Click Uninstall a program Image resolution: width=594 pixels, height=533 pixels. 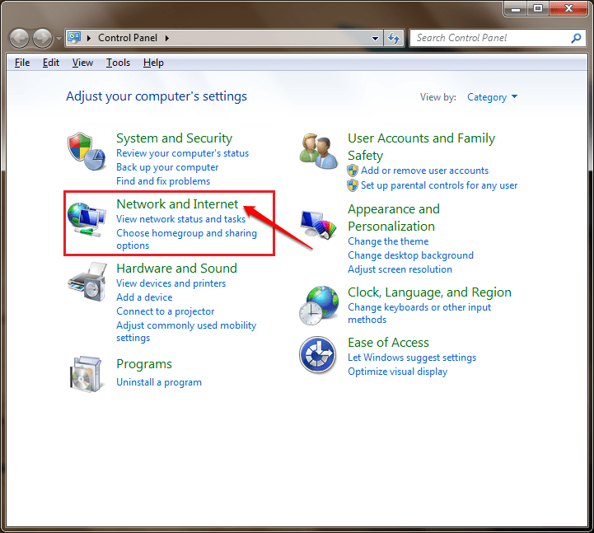[x=159, y=382]
